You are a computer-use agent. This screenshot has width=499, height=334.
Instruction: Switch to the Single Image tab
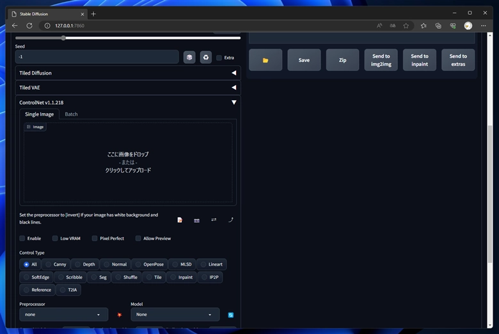tap(40, 114)
